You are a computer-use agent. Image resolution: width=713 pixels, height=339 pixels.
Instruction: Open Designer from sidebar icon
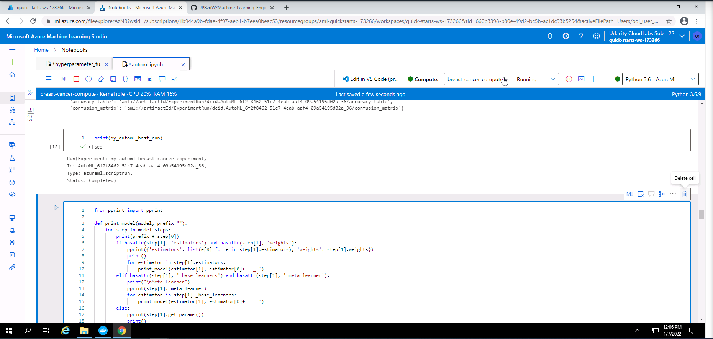pyautogui.click(x=12, y=122)
